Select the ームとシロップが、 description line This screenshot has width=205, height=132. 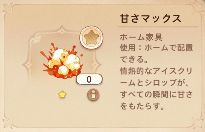pos(154,82)
